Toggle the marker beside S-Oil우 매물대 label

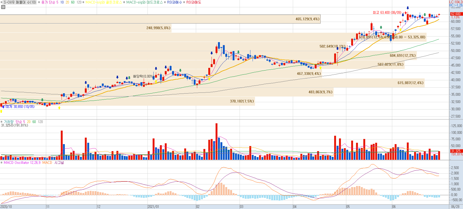[2, 2]
